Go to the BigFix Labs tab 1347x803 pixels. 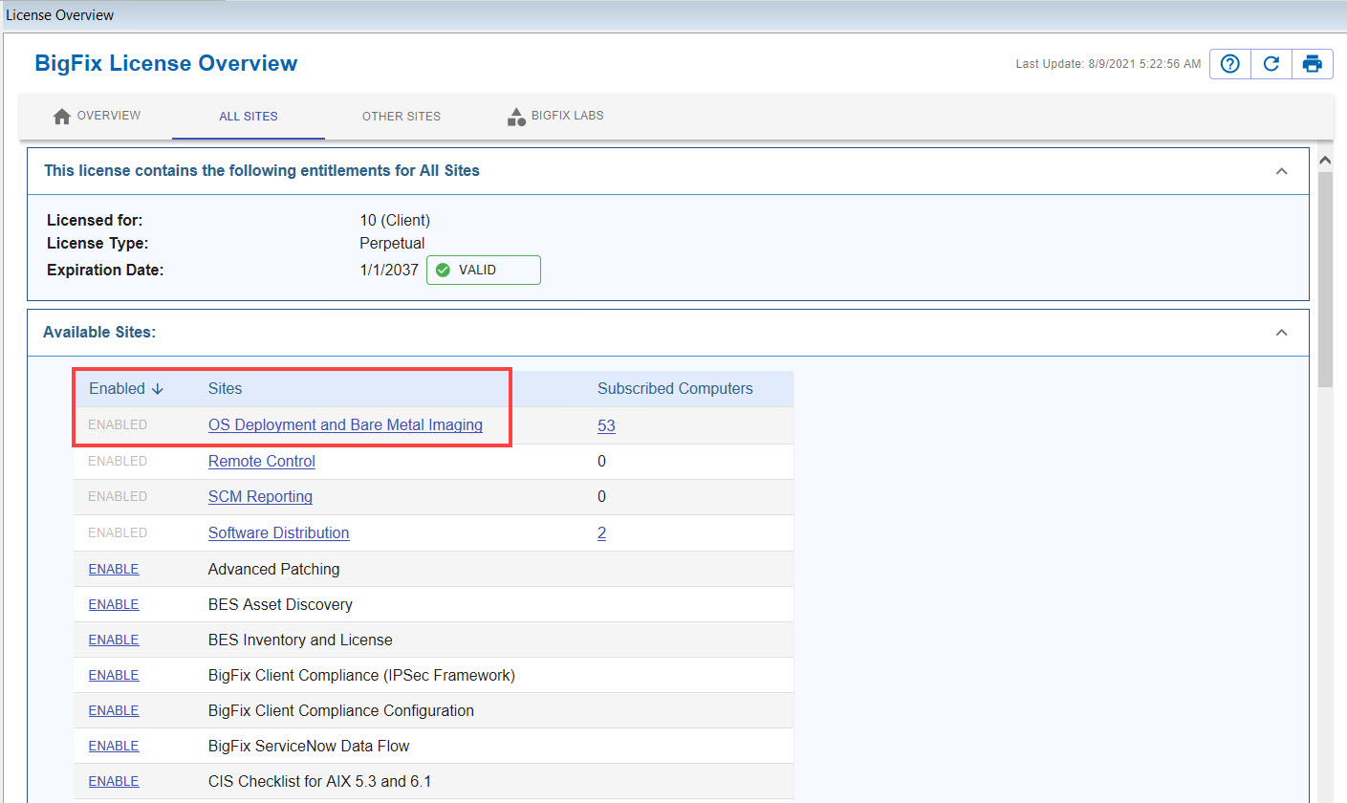click(x=555, y=117)
